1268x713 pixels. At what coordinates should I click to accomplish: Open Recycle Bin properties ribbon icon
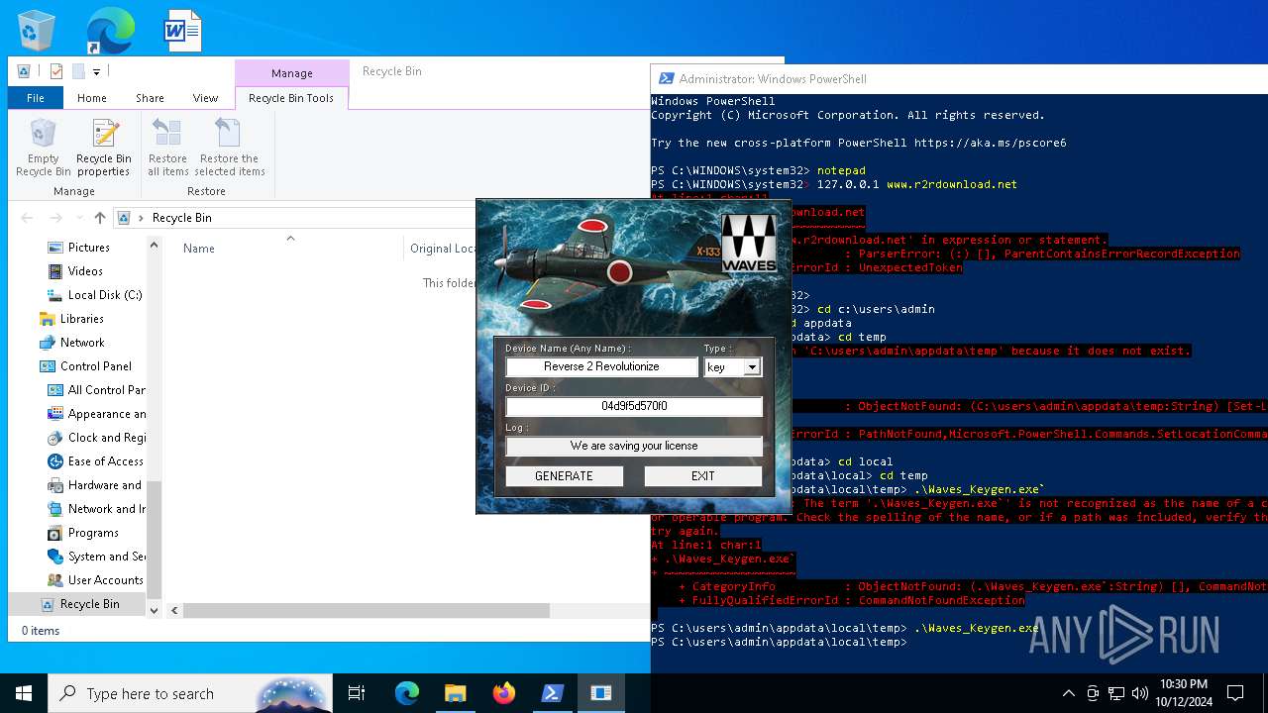pyautogui.click(x=104, y=148)
